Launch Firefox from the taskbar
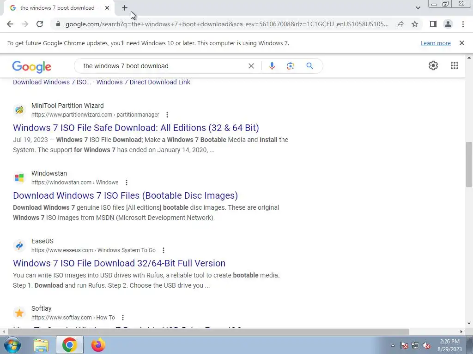The image size is (473, 354). [x=98, y=345]
